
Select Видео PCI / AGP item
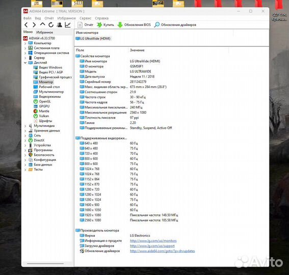pos(48,72)
